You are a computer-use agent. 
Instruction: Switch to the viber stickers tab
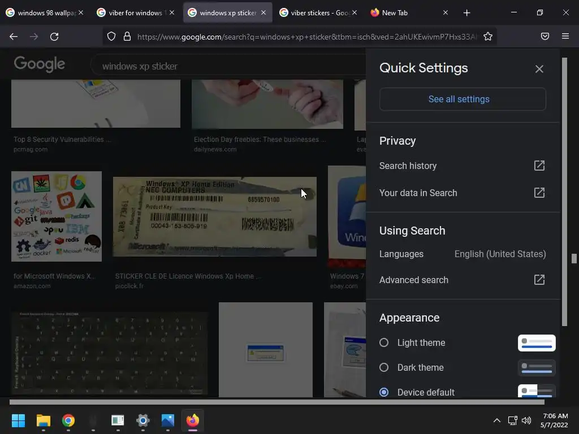click(x=319, y=13)
